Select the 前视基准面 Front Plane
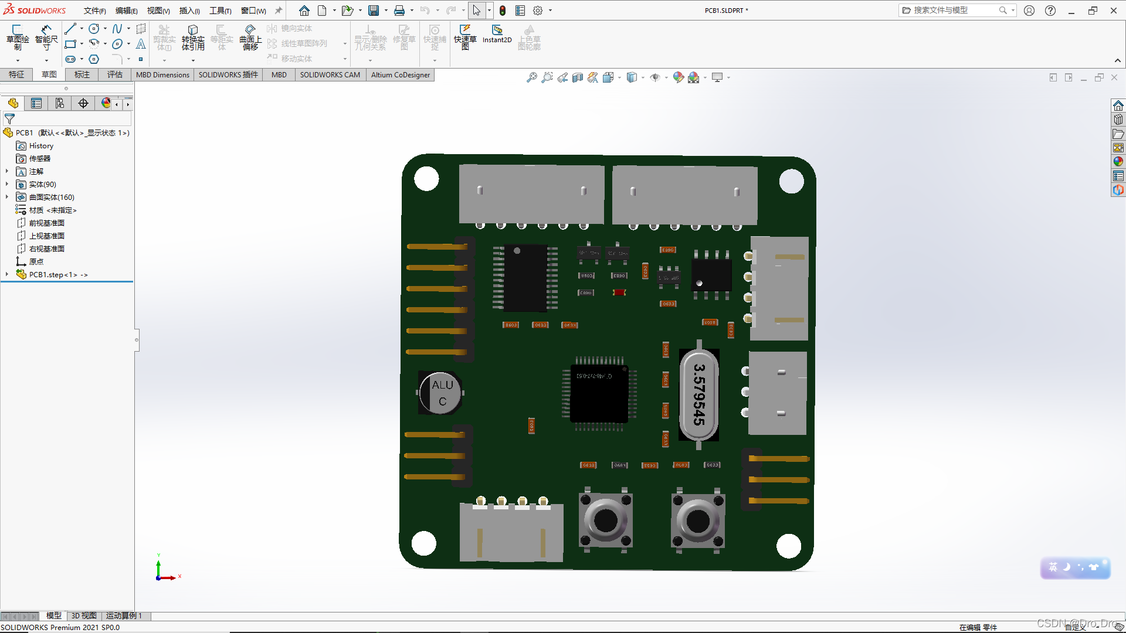Image resolution: width=1126 pixels, height=633 pixels. 41,223
